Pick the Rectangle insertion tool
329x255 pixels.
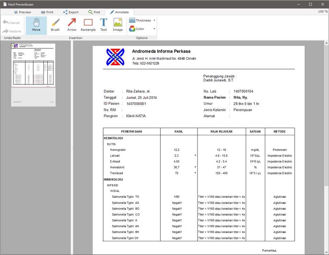88,25
